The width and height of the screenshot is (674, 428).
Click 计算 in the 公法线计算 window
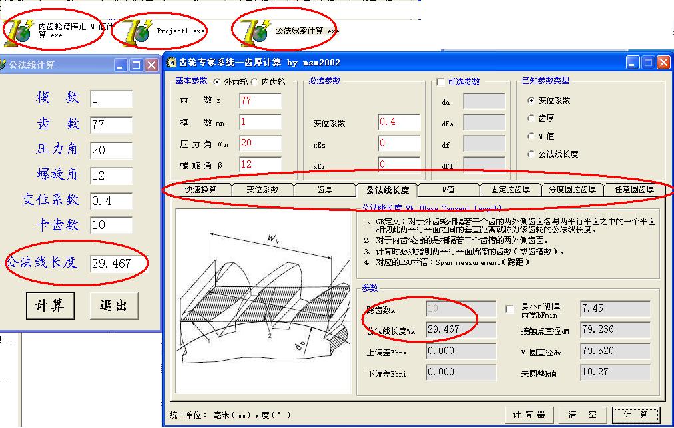(50, 306)
